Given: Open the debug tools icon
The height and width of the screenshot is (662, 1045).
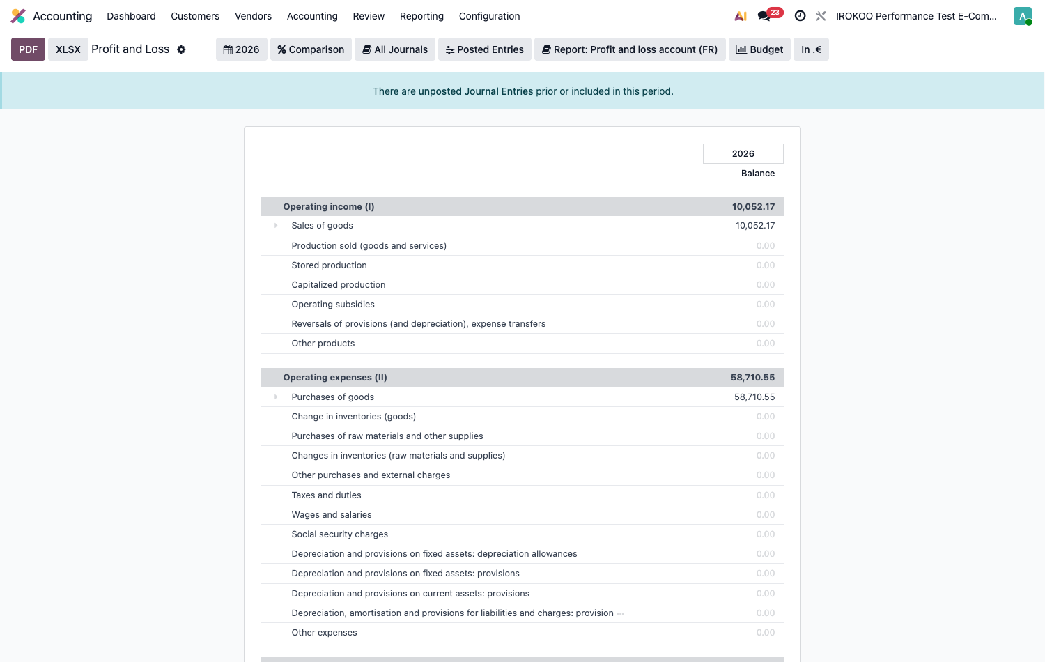Looking at the screenshot, I should pyautogui.click(x=821, y=16).
